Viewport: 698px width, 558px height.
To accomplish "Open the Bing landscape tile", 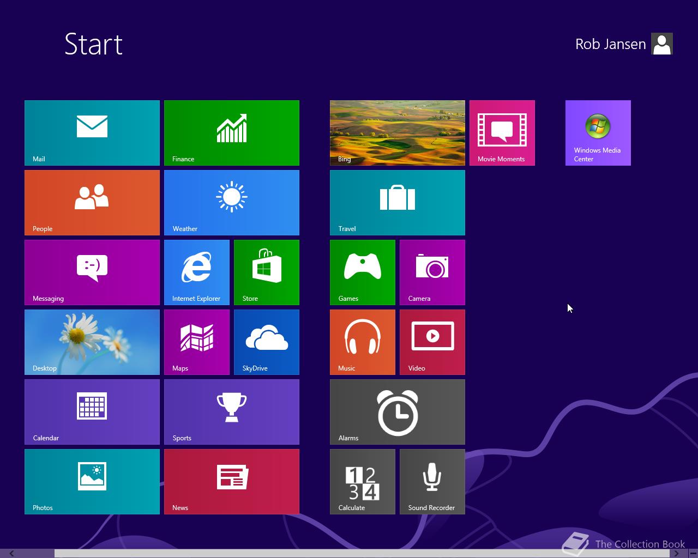I will click(398, 133).
